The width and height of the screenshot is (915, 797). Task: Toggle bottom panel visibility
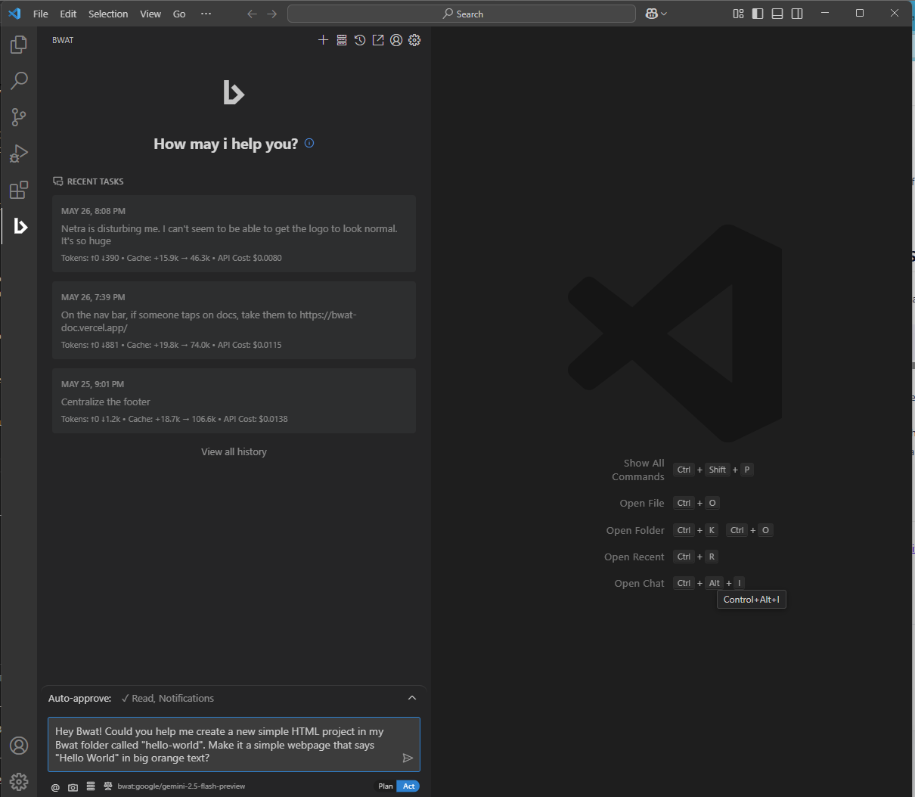tap(777, 14)
